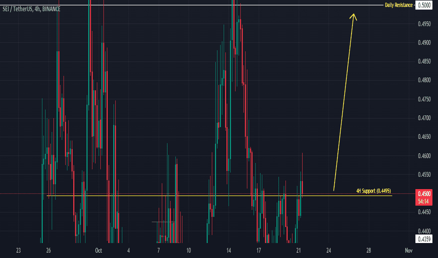Click the date label 24 on time axis
This screenshot has height=258, width=438.
[x=329, y=250]
